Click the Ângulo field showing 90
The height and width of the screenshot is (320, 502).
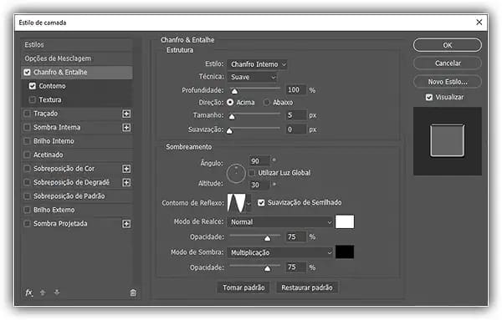tap(259, 161)
